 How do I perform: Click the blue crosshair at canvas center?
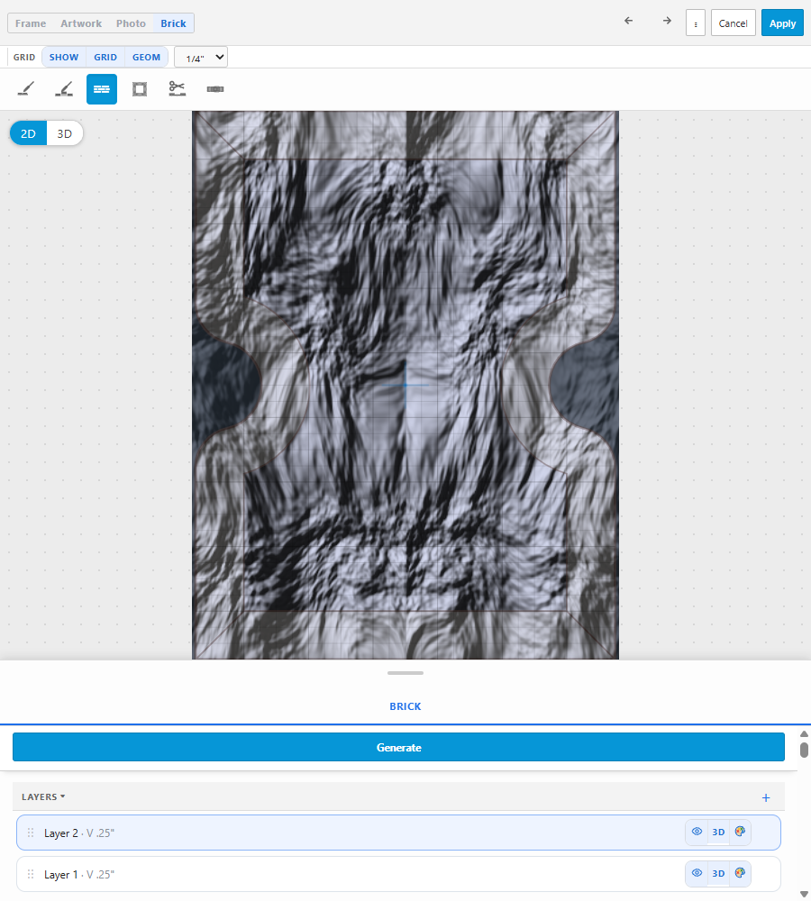[x=405, y=385]
